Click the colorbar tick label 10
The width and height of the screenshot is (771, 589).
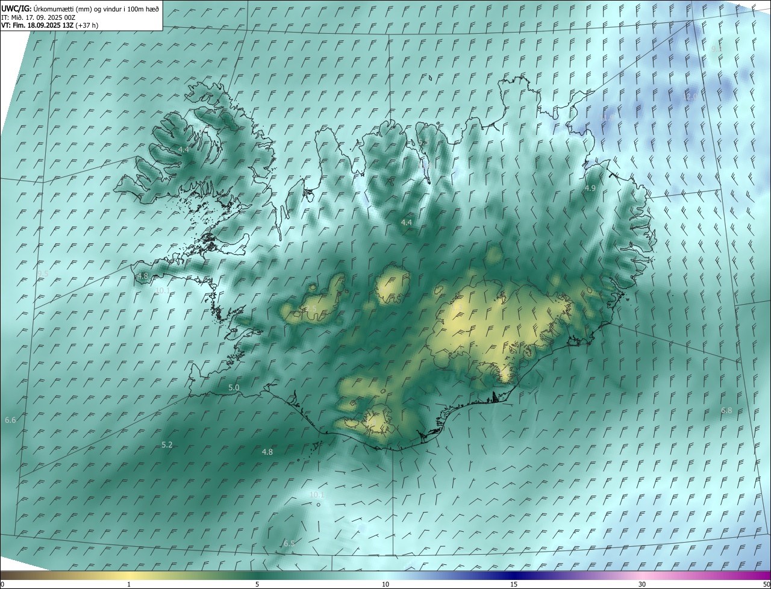point(385,584)
